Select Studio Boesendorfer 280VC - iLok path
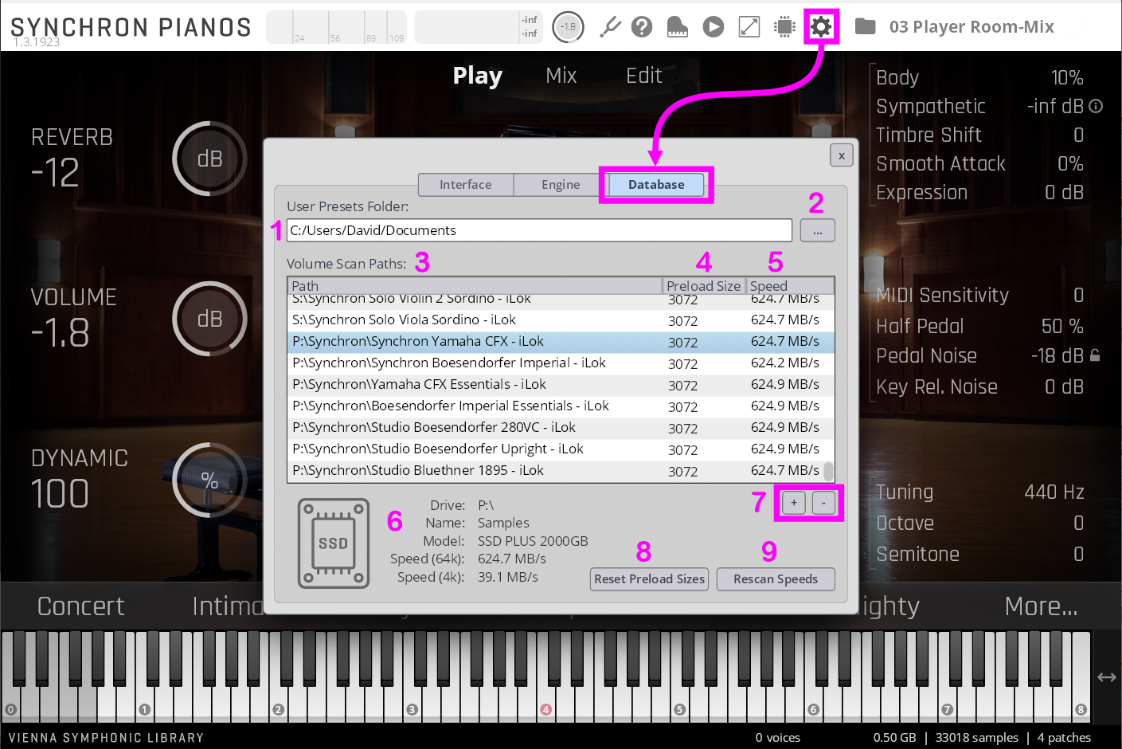 pos(434,428)
